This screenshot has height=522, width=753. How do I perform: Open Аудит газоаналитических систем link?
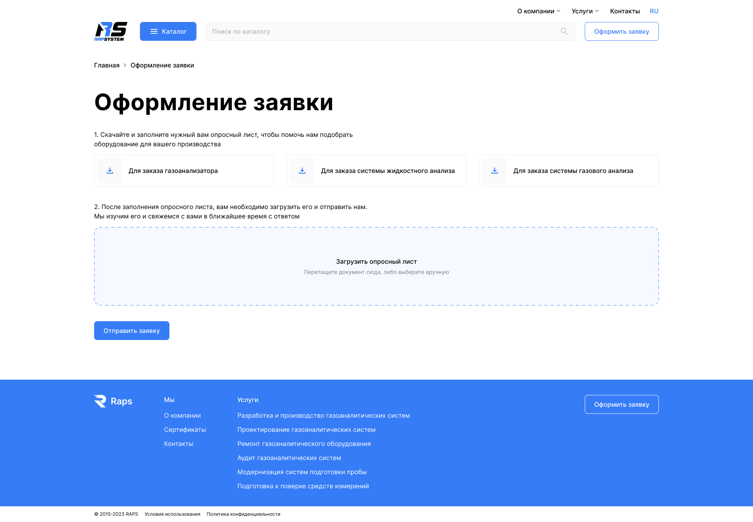(x=289, y=458)
